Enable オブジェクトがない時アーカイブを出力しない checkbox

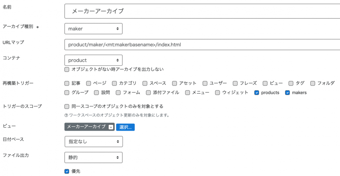(67, 69)
